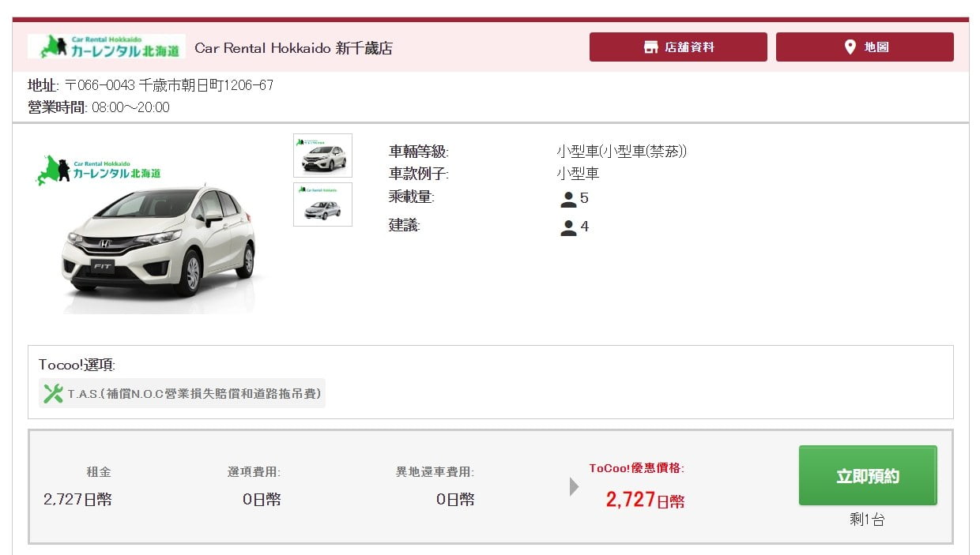Click the wrench icon beside T.A.S. option
The image size is (980, 555).
coord(52,392)
